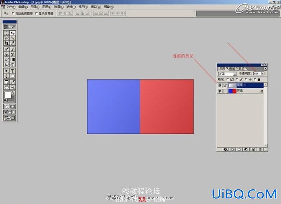This screenshot has height=204, width=281.
Task: Create new fill or adjustment layer
Action: pyautogui.click(x=246, y=149)
